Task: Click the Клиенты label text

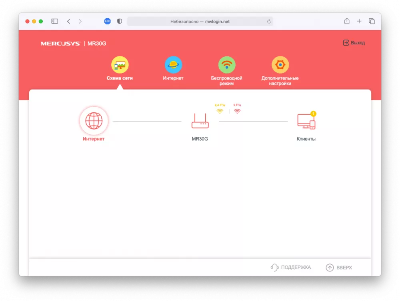Action: coord(306,139)
